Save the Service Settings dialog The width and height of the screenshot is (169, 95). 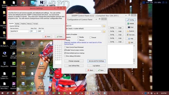59,37
